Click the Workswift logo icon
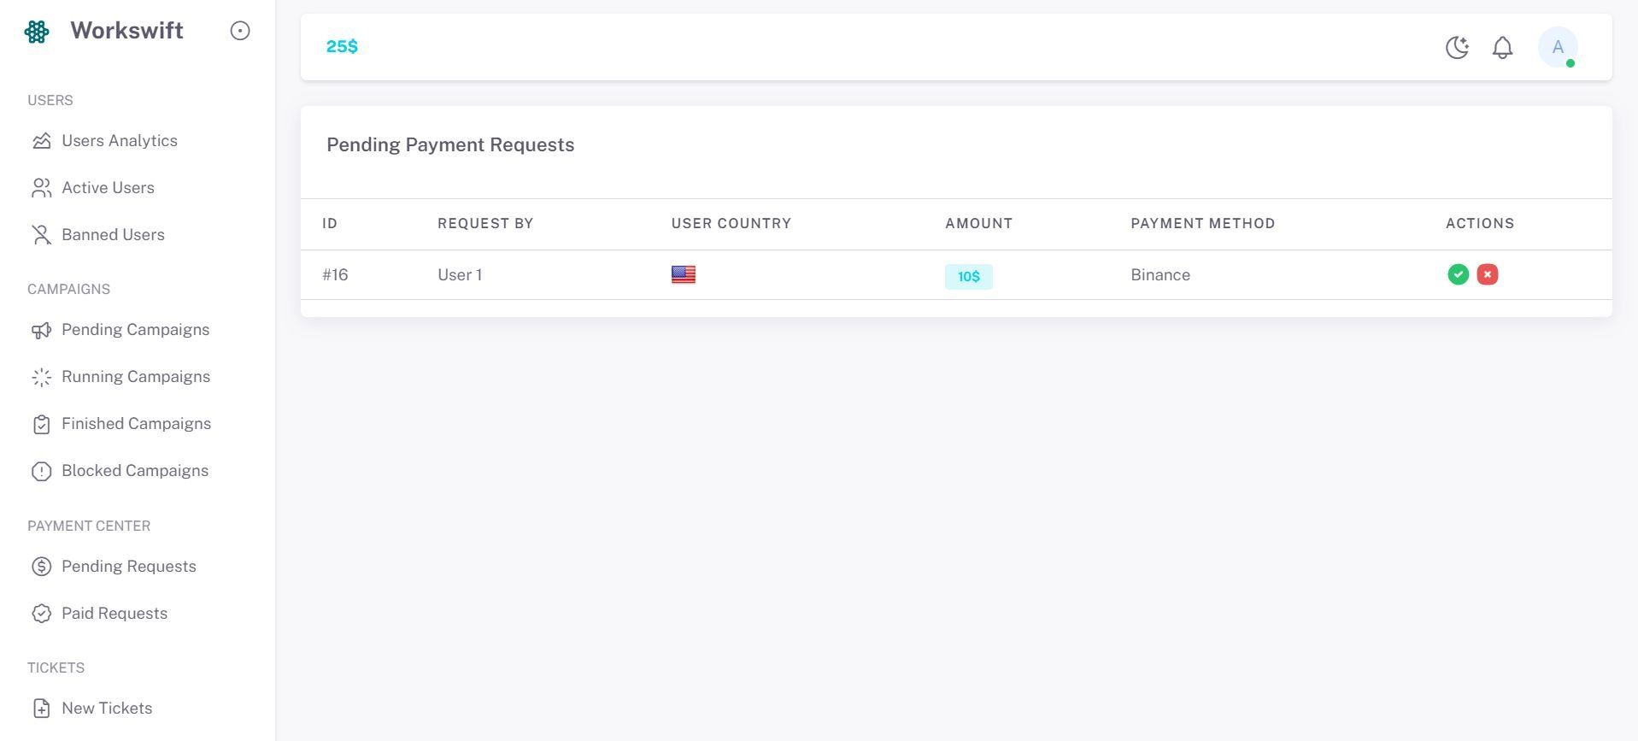Screen dimensions: 1638x741 (37, 32)
